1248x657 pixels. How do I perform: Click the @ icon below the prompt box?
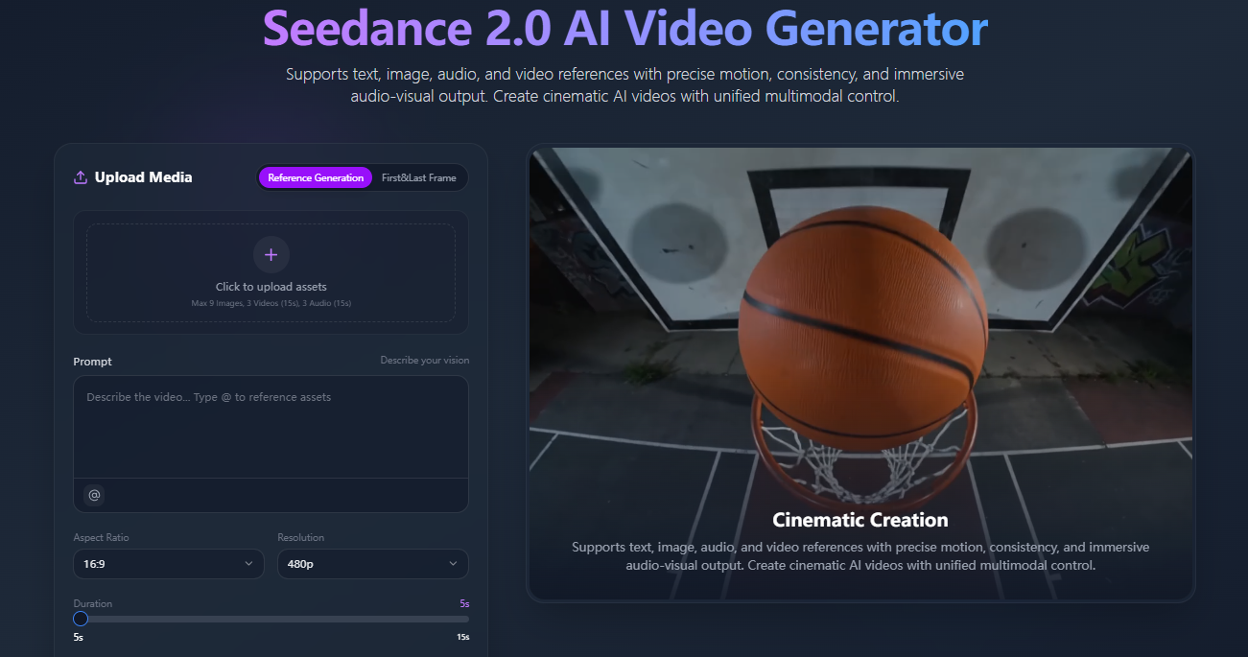[x=93, y=494]
